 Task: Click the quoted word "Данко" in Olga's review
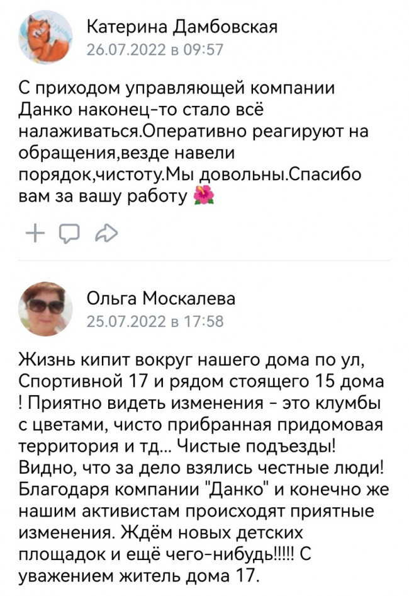tap(238, 490)
